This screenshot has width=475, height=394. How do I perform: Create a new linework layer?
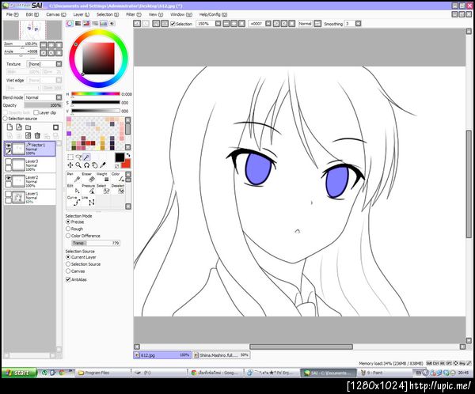click(x=19, y=127)
